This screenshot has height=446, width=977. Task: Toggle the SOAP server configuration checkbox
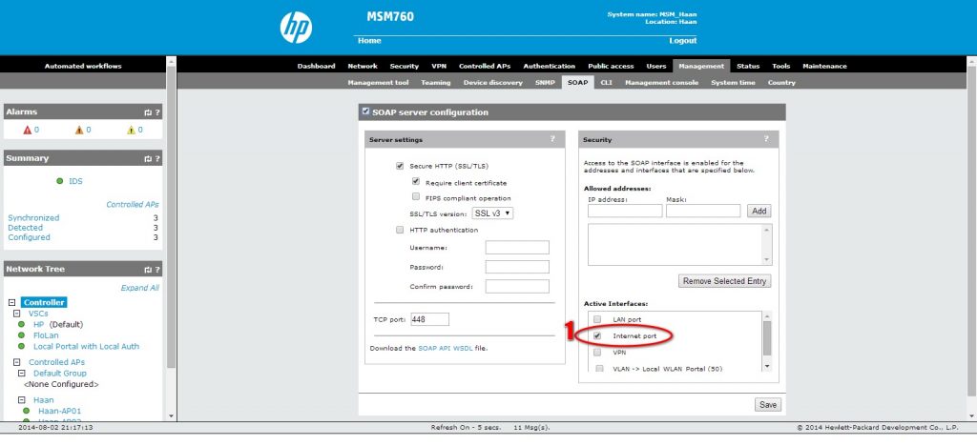point(365,111)
